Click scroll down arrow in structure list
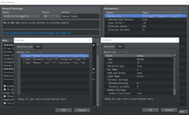 point(175,94)
